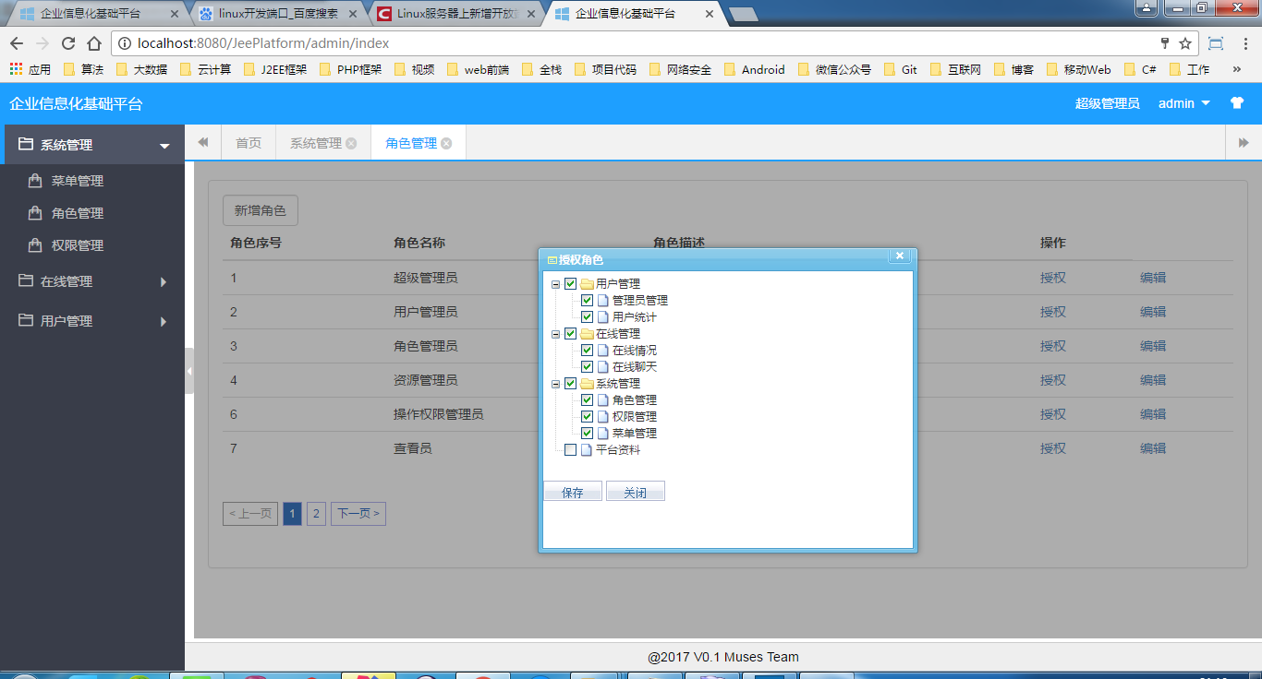
Task: Click the double-arrow icon left of the tab bar
Action: (x=203, y=142)
